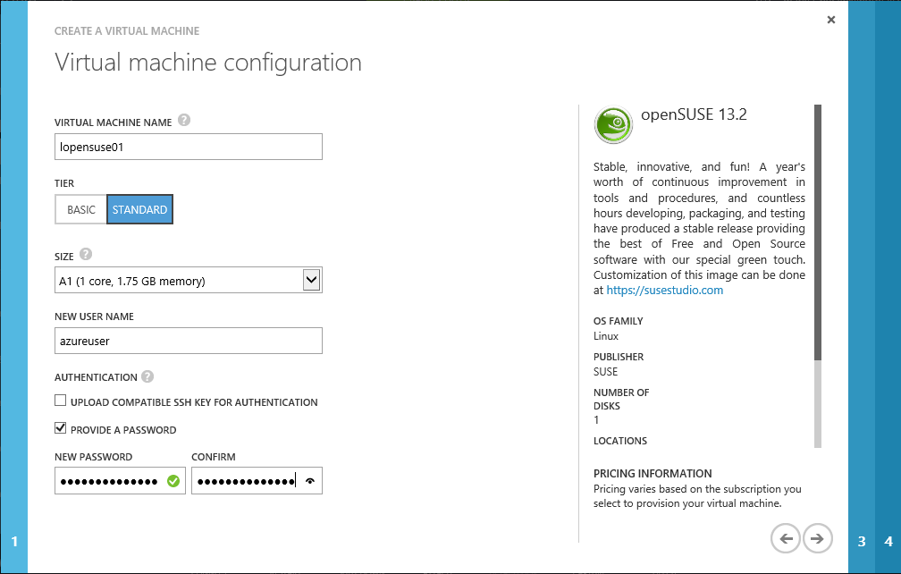This screenshot has height=574, width=901.
Task: Click the New User Name field with azureuser
Action: pos(189,341)
